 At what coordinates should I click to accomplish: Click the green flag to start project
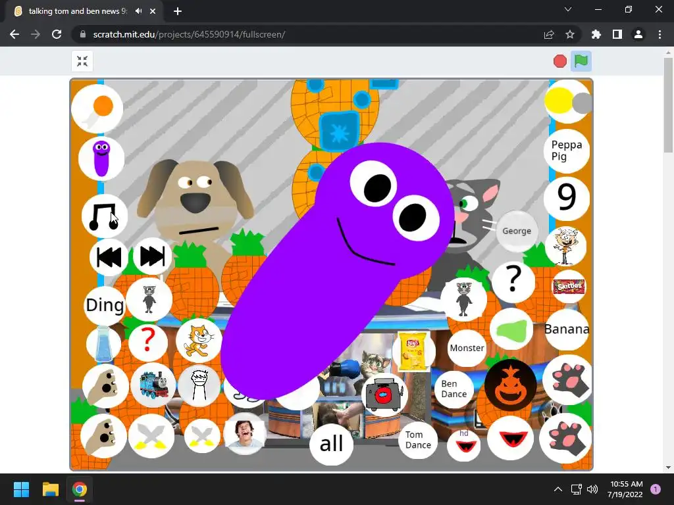[x=581, y=61]
